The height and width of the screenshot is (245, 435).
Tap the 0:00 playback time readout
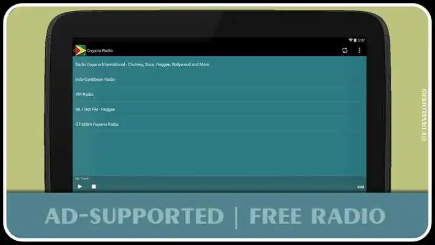(x=360, y=187)
